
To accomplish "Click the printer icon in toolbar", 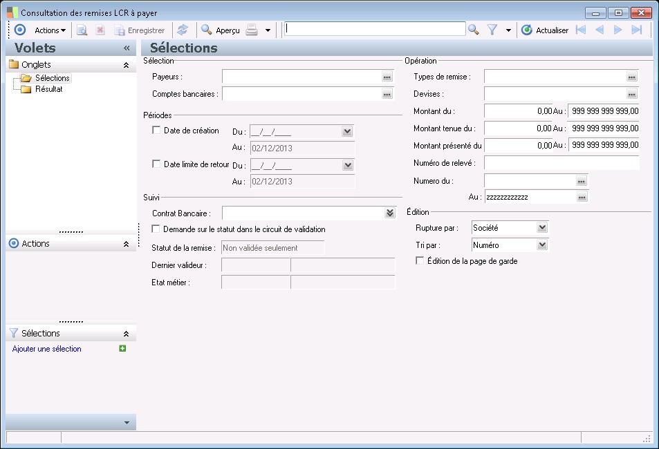I will 253,30.
